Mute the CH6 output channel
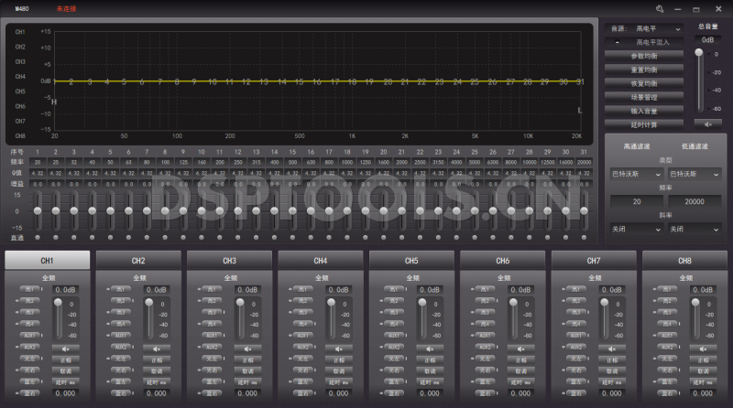This screenshot has height=408, width=733. click(520, 349)
